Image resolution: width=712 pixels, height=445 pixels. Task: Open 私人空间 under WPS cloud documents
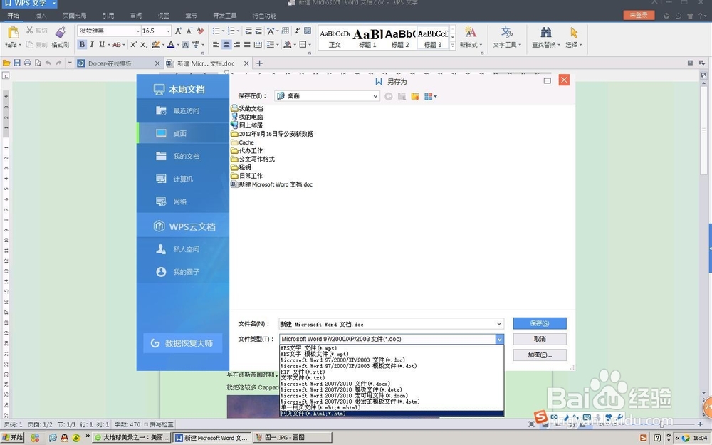tap(183, 249)
